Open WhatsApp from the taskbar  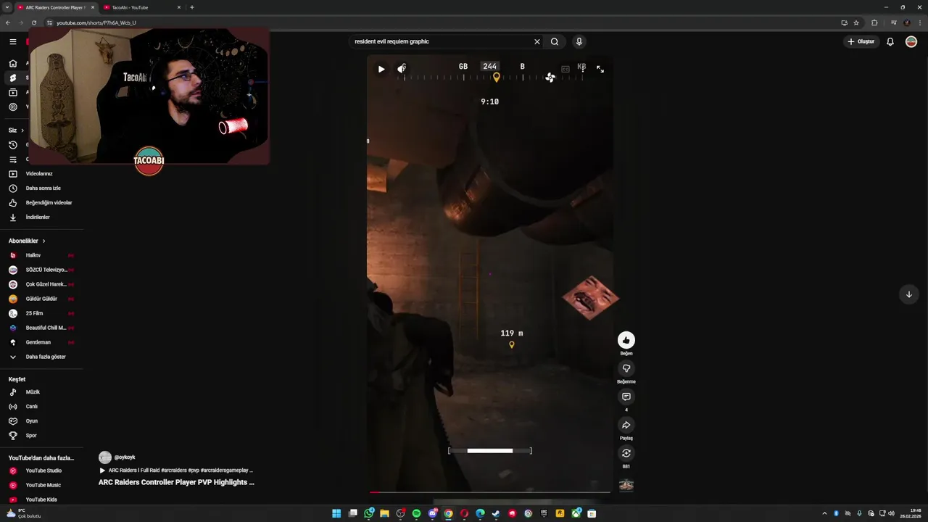(x=369, y=513)
